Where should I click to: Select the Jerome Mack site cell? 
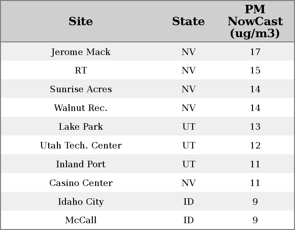(81, 52)
